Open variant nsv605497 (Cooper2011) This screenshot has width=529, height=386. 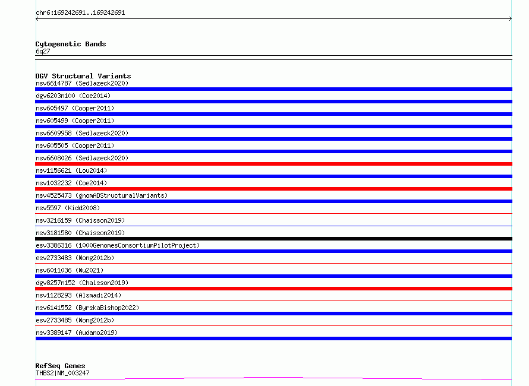click(x=75, y=108)
